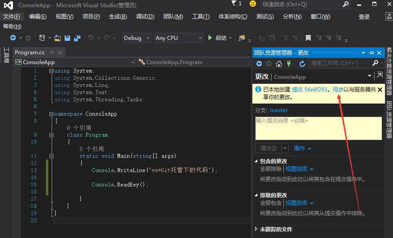Refresh the Team Explorer panel

point(302,64)
